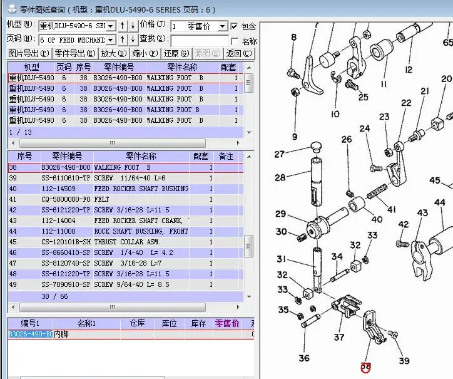Open the 机型 model dropdown arrow
453x379 pixels.
pos(110,26)
